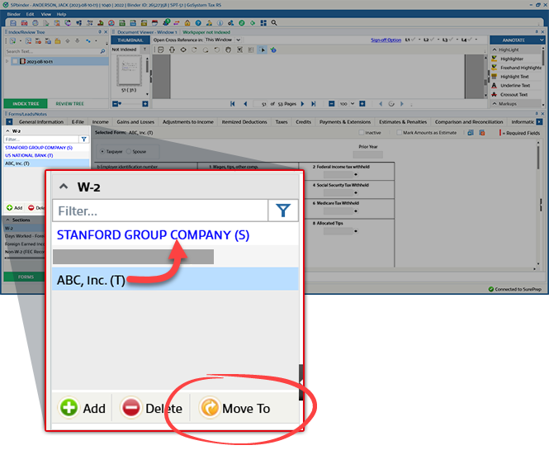Screen dimensions: 549x450
Task: Click search icon in Index Tree search box
Action: [102, 51]
